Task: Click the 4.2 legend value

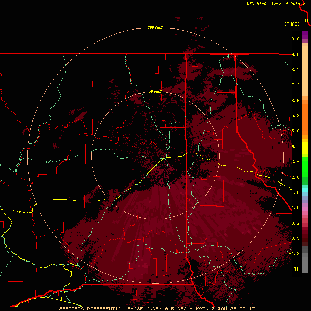Action: [x=295, y=147]
